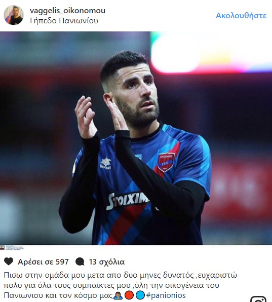
Task: Open the Γήπεδο Πανιωνίου location link
Action: click(x=64, y=21)
